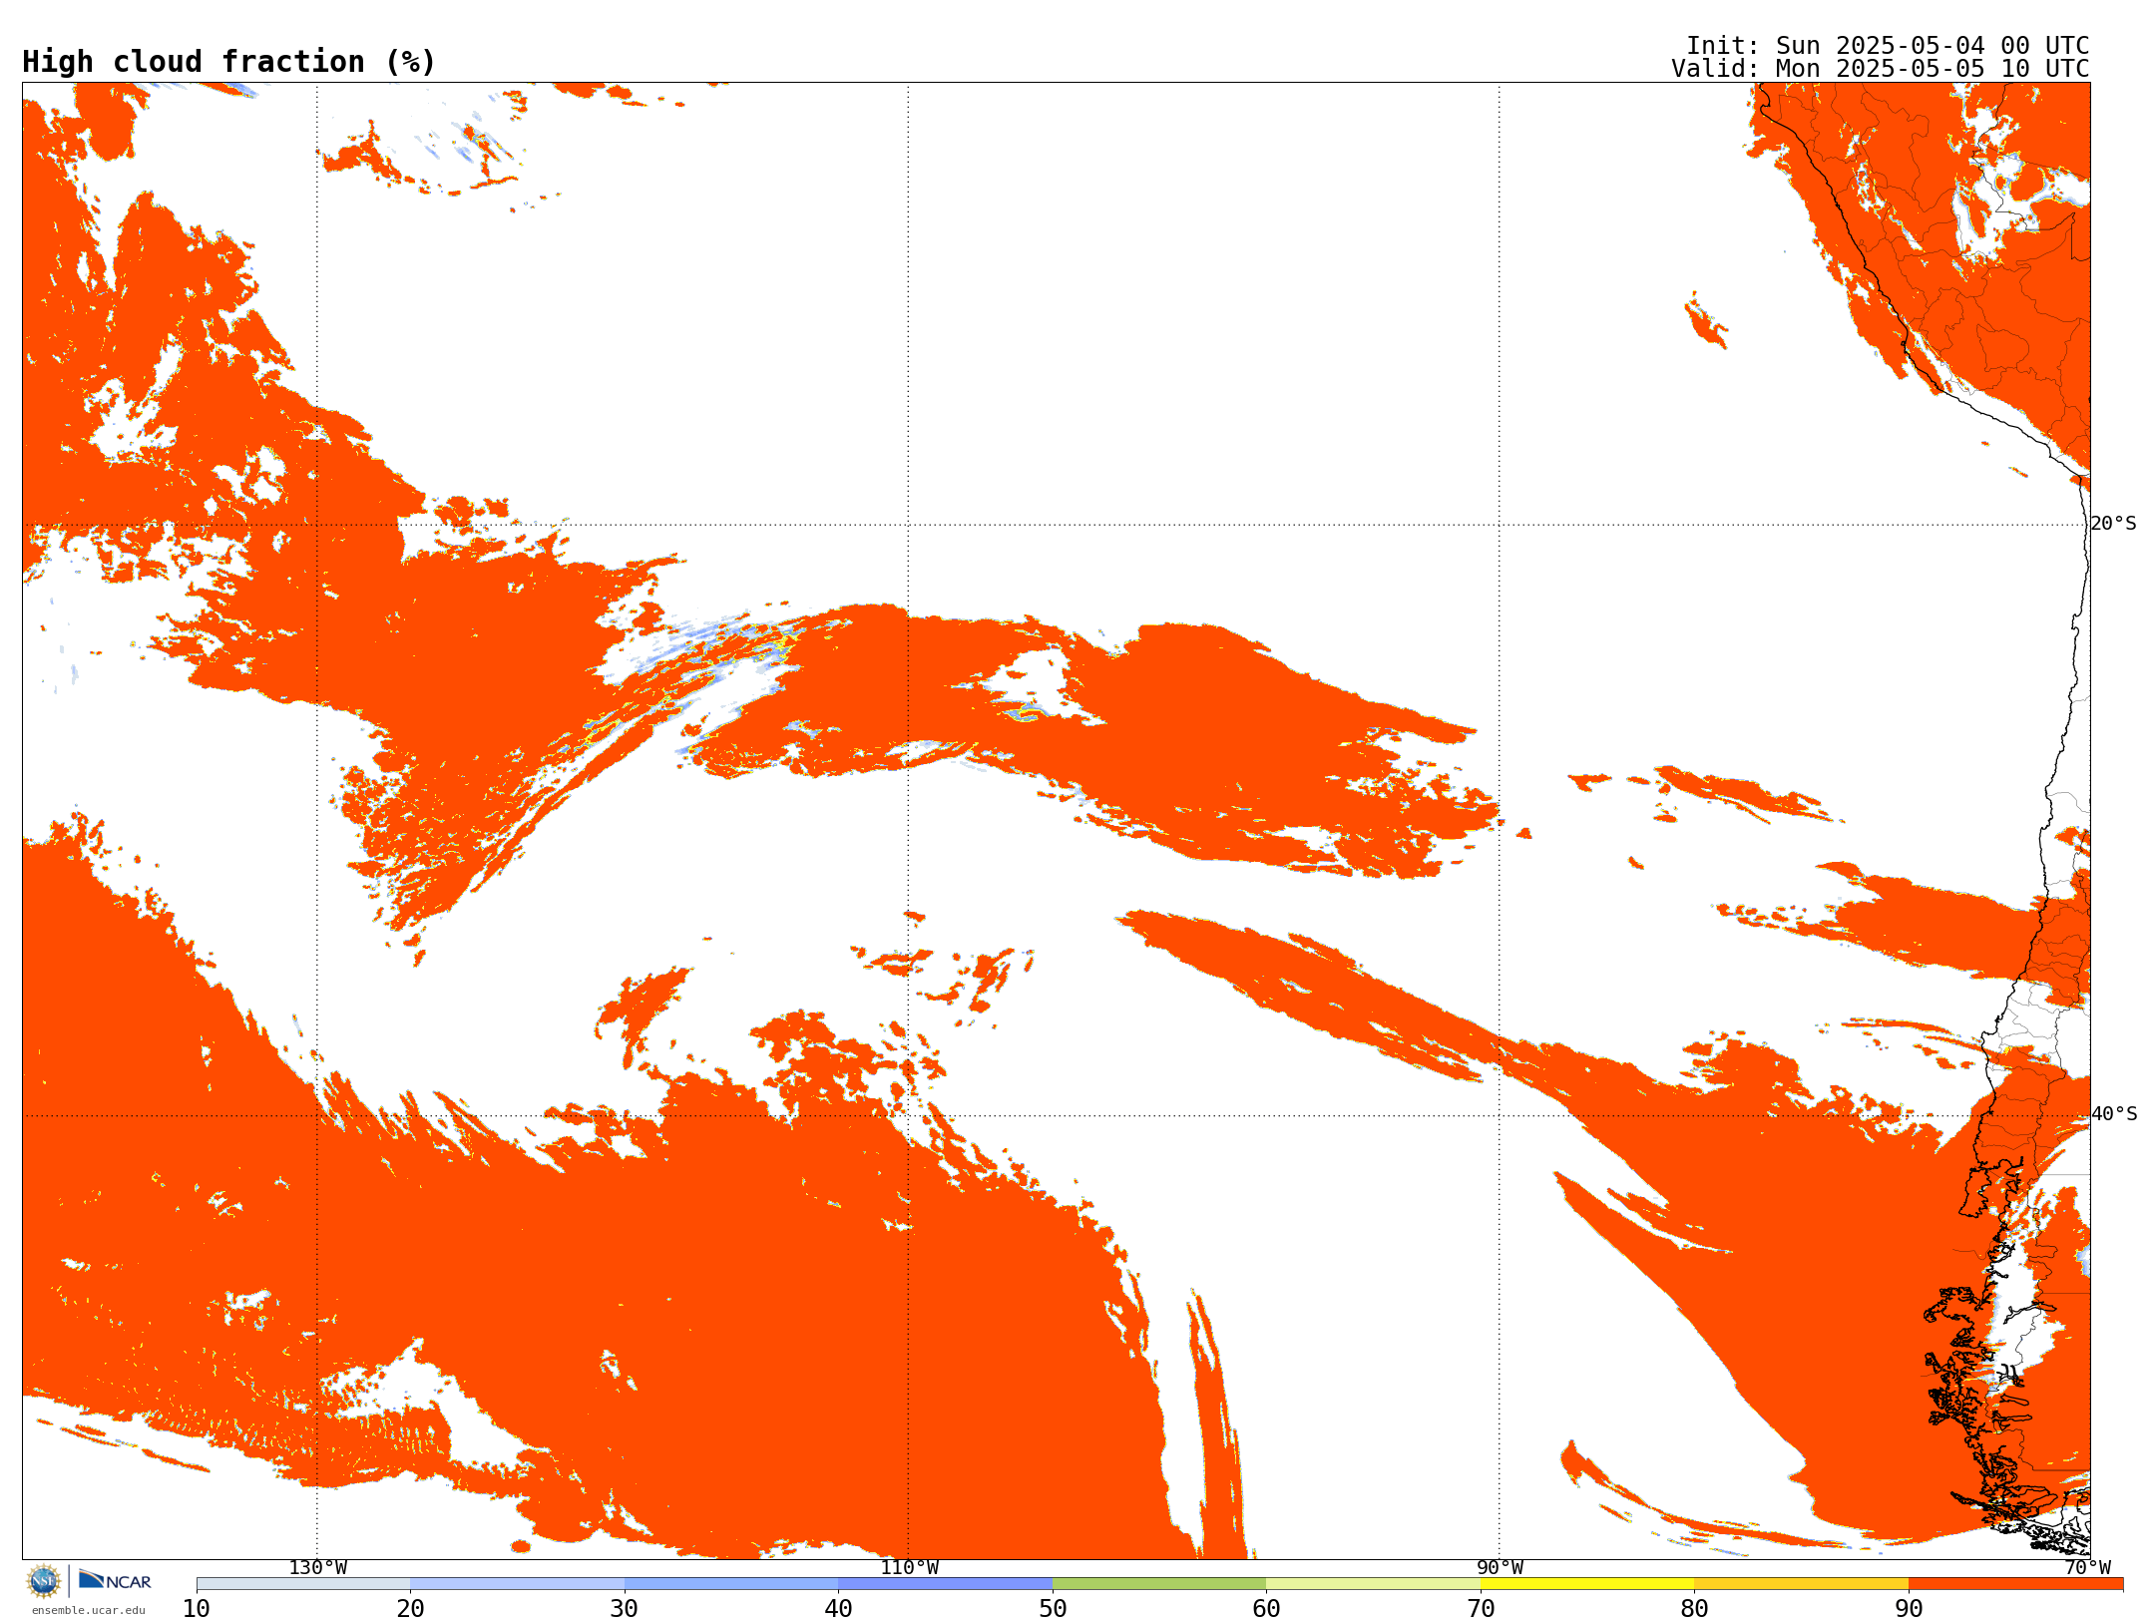Click the 90°W longitude label
Screen dimensions: 2155x1622
[x=1500, y=1568]
